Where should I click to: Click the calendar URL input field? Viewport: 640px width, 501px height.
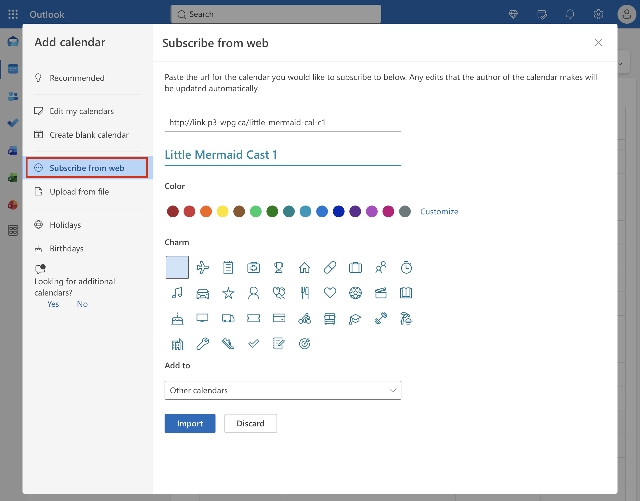pos(283,122)
